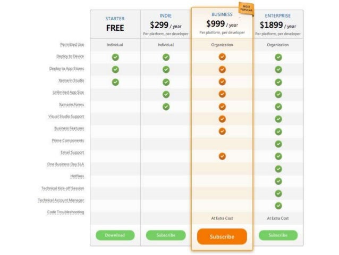
Task: Click the Download button under Starter
Action: (x=115, y=235)
